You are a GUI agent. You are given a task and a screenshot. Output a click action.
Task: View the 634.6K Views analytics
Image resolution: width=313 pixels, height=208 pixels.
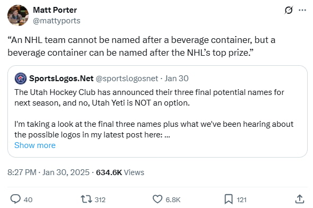[120, 172]
